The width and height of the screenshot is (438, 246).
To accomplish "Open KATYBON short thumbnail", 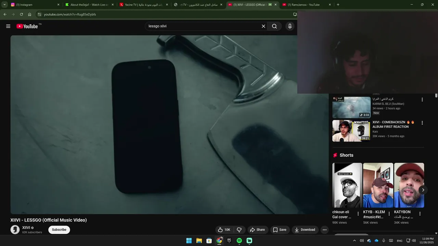I will click(x=409, y=185).
